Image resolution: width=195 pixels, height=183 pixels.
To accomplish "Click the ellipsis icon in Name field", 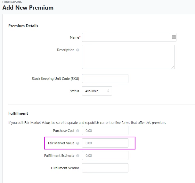I will (174, 37).
